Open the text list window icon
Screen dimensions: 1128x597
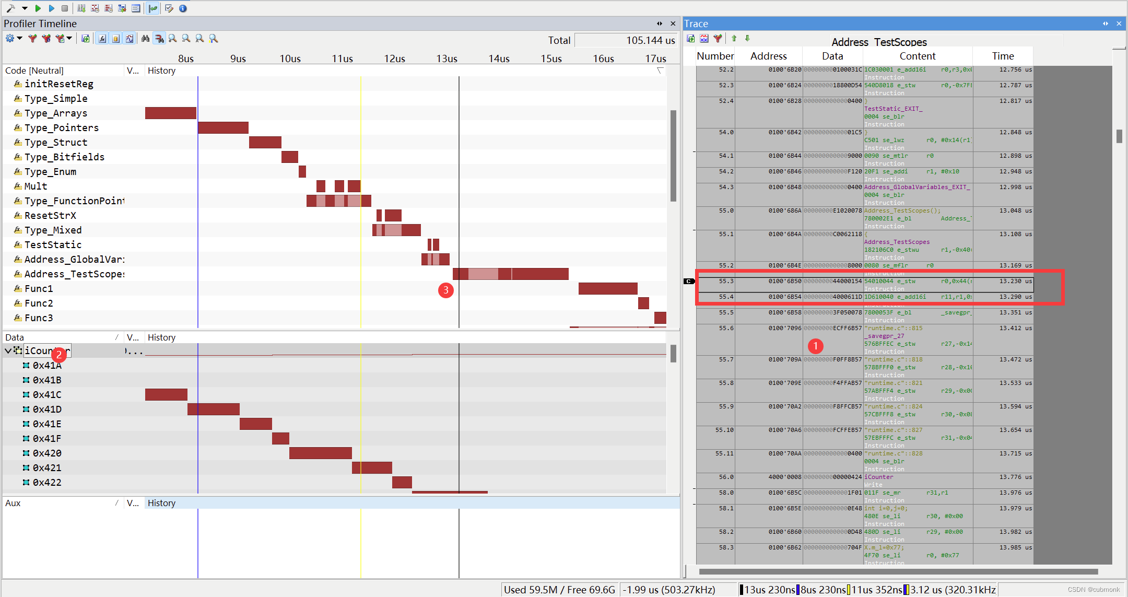coord(136,8)
